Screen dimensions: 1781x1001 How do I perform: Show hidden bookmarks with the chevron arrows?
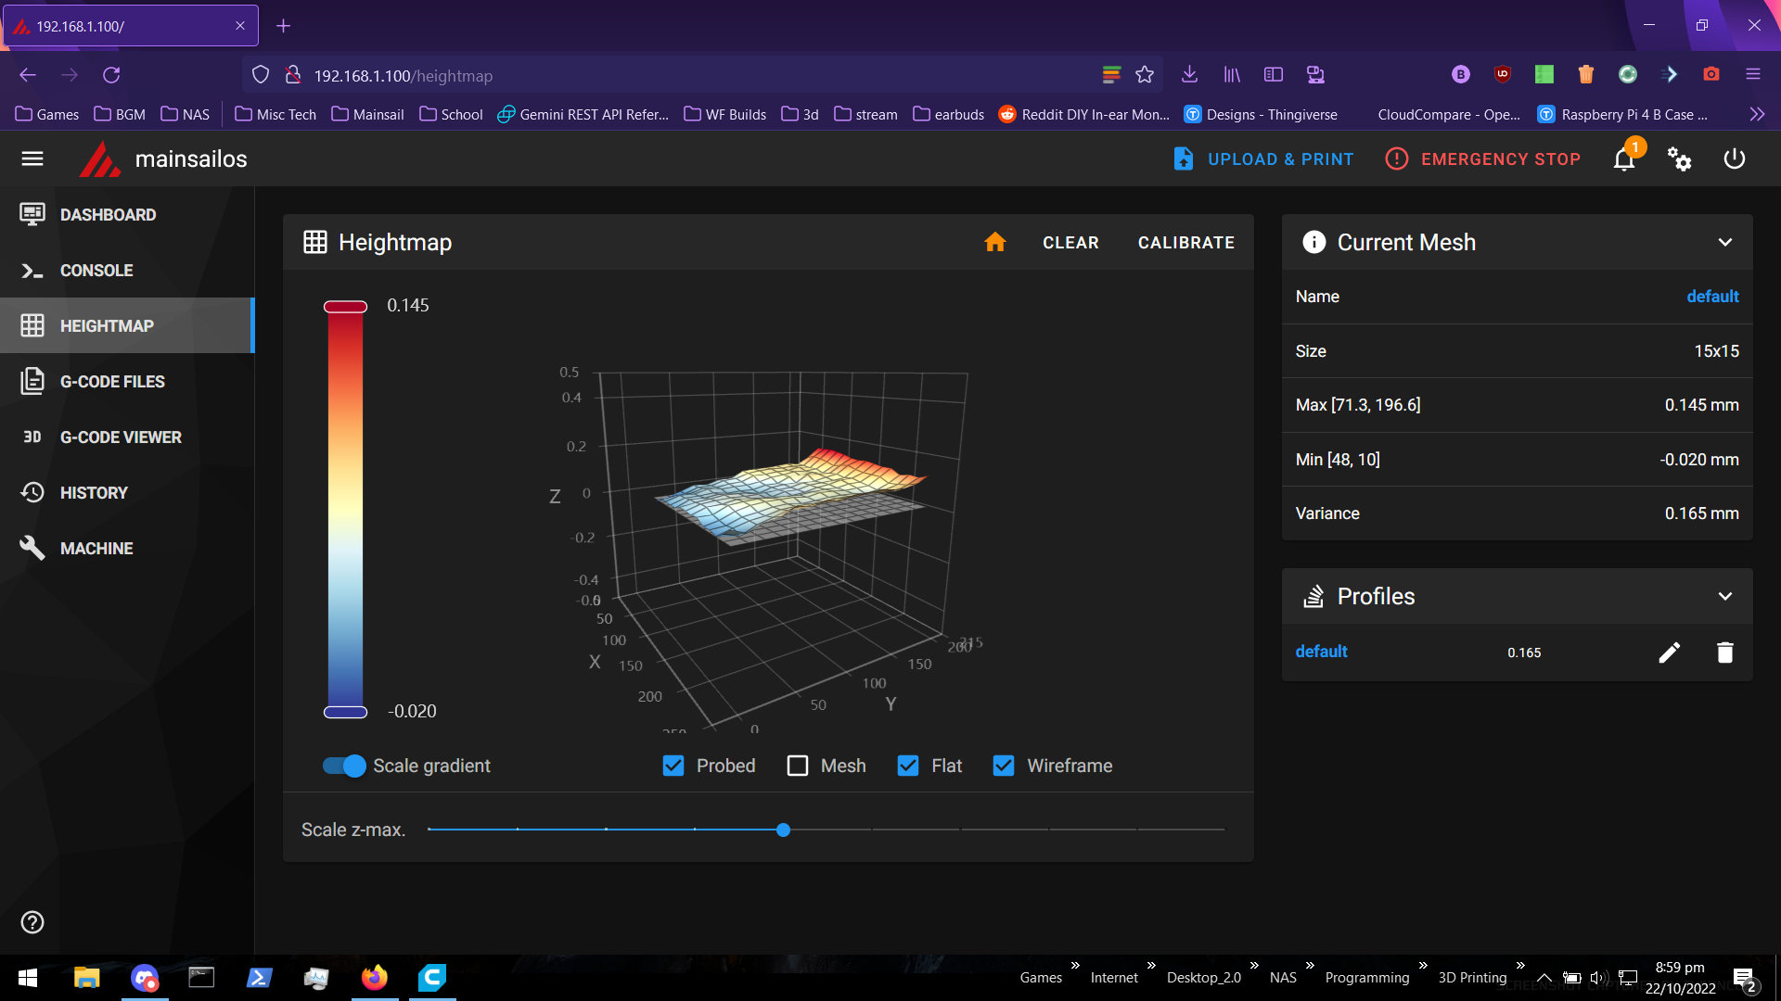1756,113
